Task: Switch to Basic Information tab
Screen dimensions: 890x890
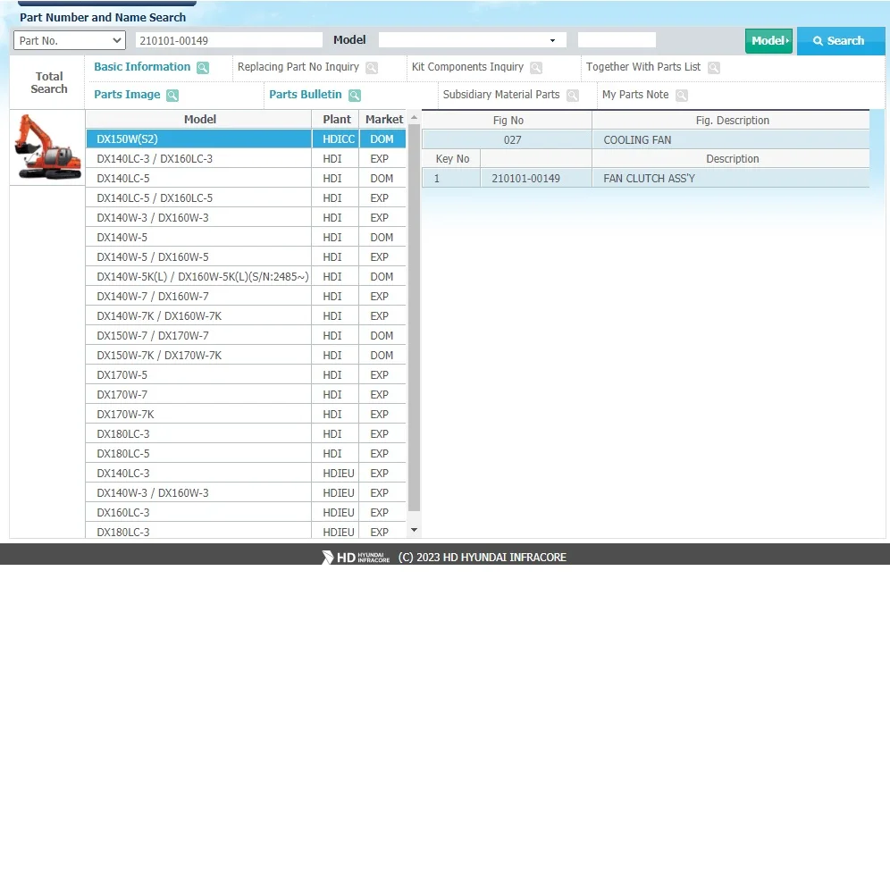Action: [x=142, y=67]
